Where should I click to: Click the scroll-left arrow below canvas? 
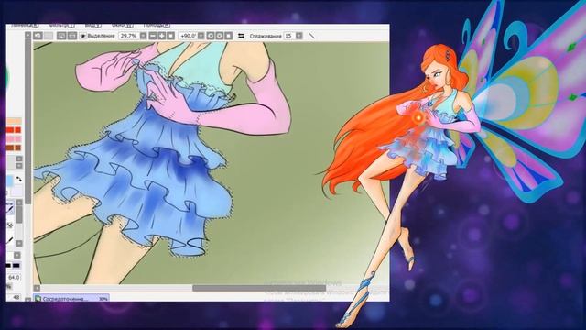click(x=37, y=288)
